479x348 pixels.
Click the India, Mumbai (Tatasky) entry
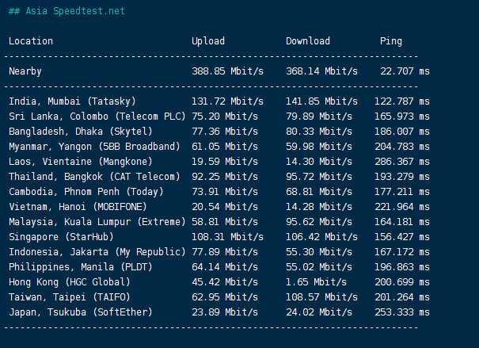coord(72,101)
